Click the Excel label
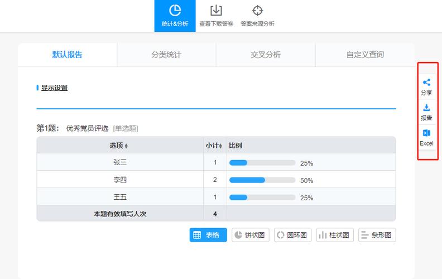Image resolution: width=442 pixels, height=279 pixels. pyautogui.click(x=426, y=143)
